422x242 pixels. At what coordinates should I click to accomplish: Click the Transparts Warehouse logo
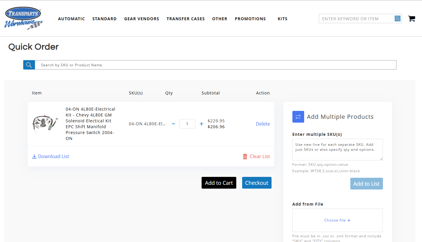click(x=24, y=18)
